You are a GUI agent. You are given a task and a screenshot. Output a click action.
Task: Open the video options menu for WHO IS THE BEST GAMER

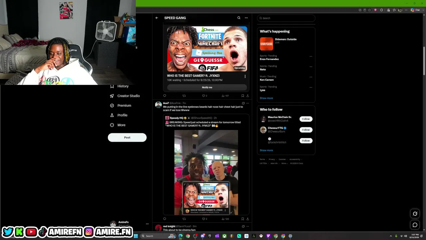[x=245, y=76]
